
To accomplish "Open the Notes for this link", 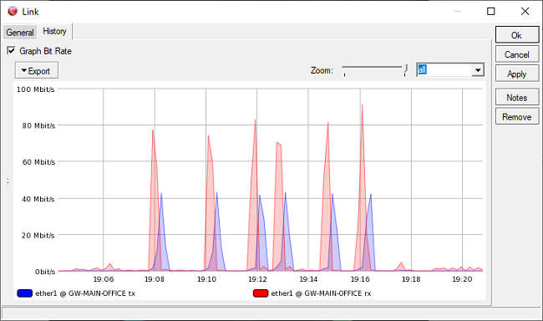I will pyautogui.click(x=517, y=98).
